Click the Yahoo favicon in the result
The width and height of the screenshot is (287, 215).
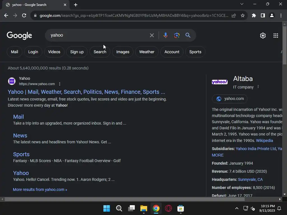click(x=12, y=81)
